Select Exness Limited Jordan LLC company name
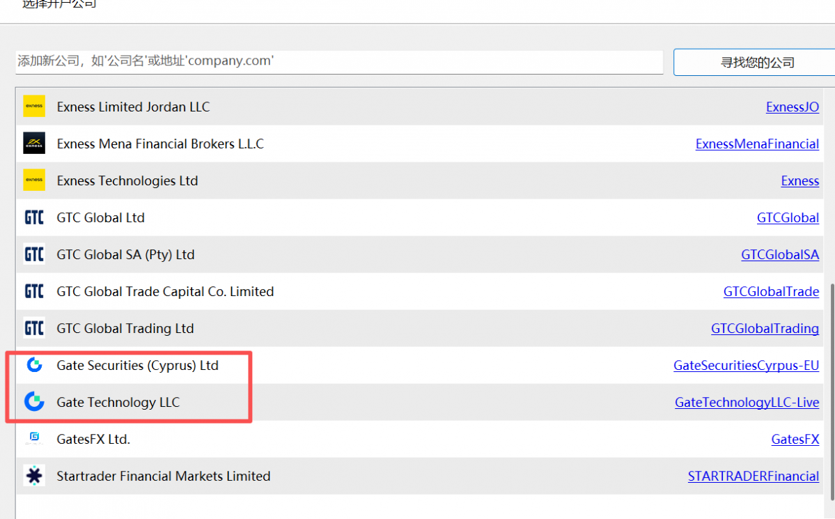This screenshot has width=835, height=519. point(133,107)
